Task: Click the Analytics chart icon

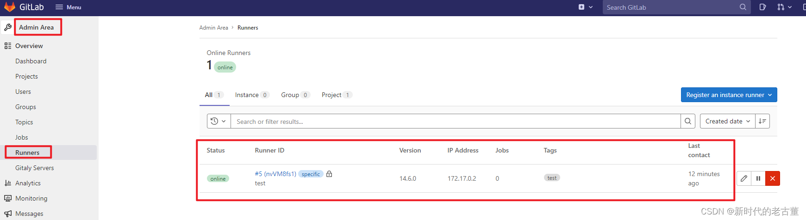Action: click(7, 183)
